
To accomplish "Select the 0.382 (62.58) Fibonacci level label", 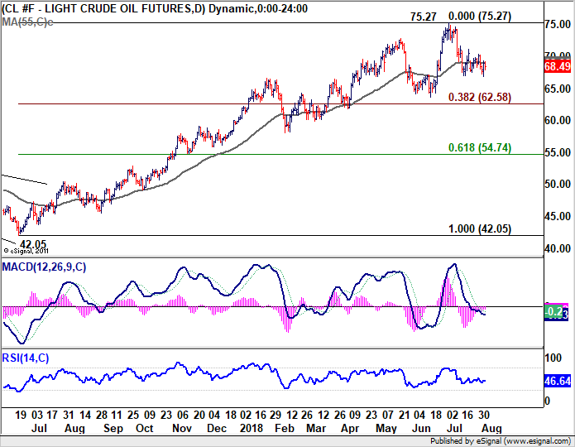I will click(x=480, y=97).
